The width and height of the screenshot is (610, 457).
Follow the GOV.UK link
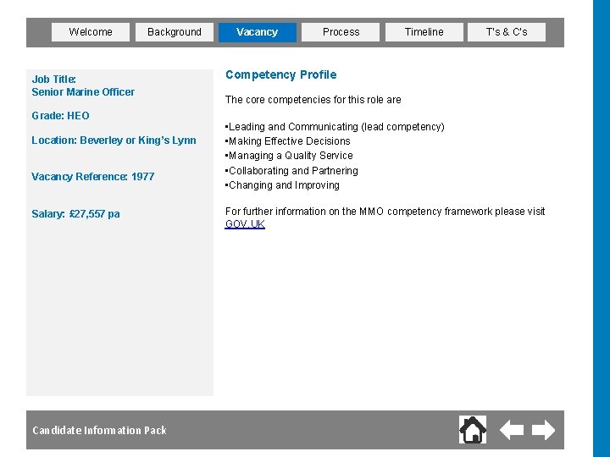tap(245, 224)
